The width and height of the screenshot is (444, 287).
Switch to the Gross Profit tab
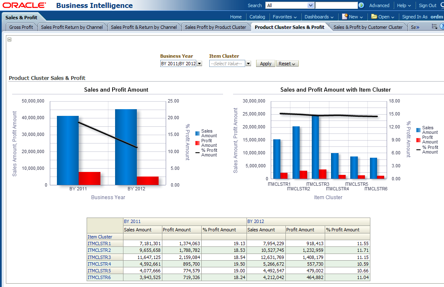coord(21,27)
